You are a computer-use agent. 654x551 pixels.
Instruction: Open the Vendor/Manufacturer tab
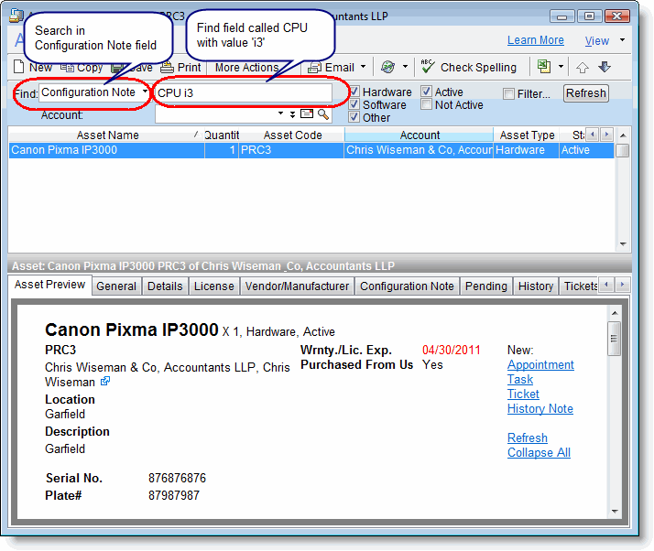click(x=297, y=286)
